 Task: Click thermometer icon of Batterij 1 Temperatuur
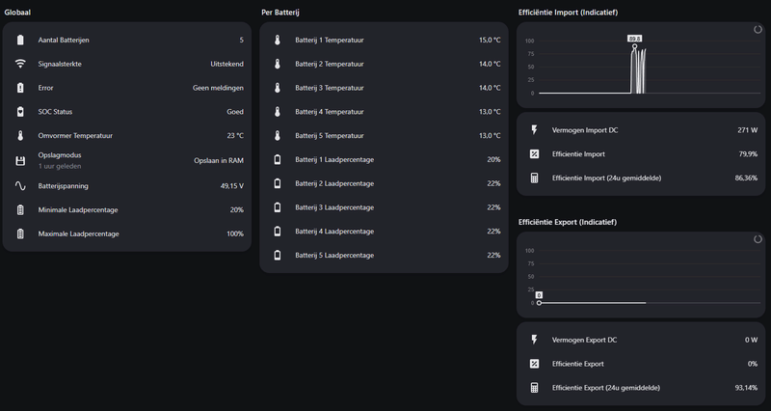coord(278,41)
